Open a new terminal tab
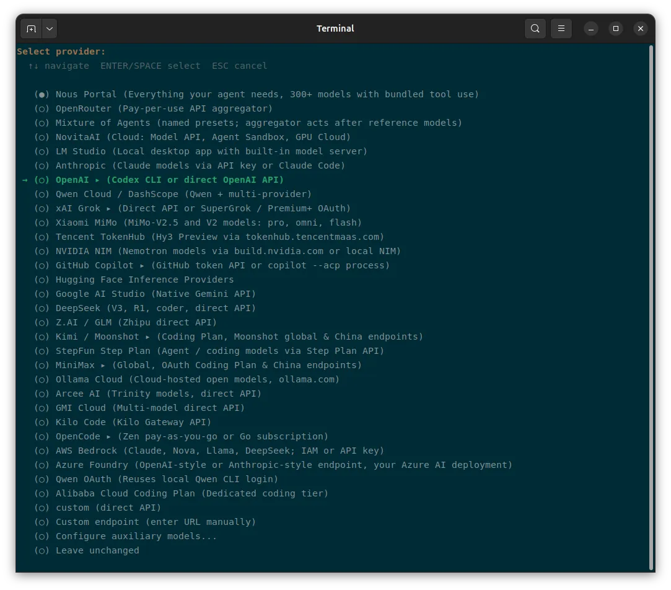This screenshot has height=590, width=671. tap(31, 29)
